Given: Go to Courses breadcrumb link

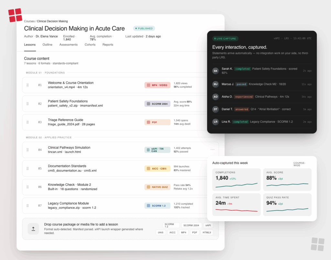Looking at the screenshot, I should [x=29, y=21].
